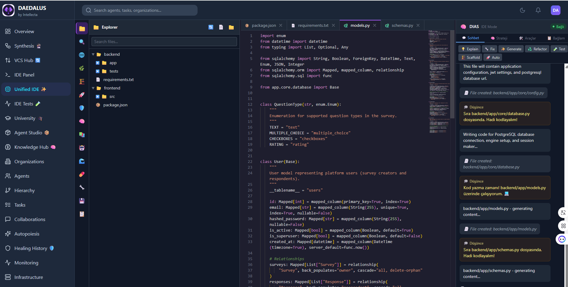Switch to the package.json editor tab
The height and width of the screenshot is (287, 568).
(x=264, y=25)
